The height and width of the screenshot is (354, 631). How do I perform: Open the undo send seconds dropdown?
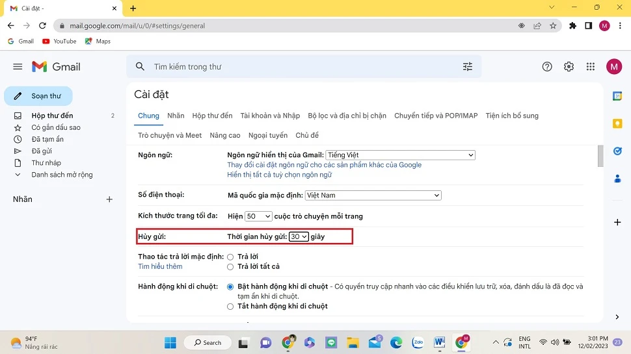[x=299, y=237]
